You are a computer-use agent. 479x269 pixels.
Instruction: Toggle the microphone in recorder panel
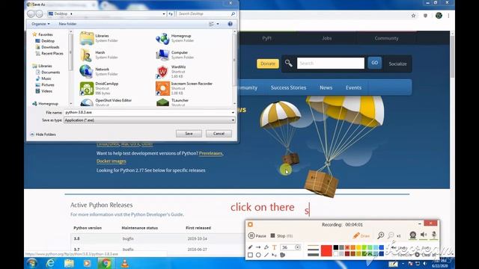click(x=434, y=235)
